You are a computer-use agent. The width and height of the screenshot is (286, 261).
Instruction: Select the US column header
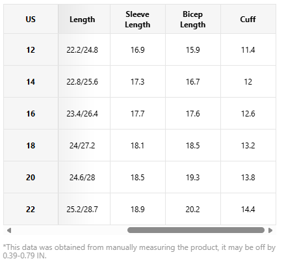coord(31,19)
